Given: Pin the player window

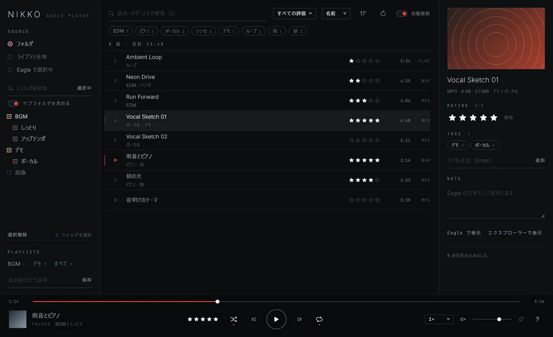Looking at the screenshot, I should [x=521, y=319].
